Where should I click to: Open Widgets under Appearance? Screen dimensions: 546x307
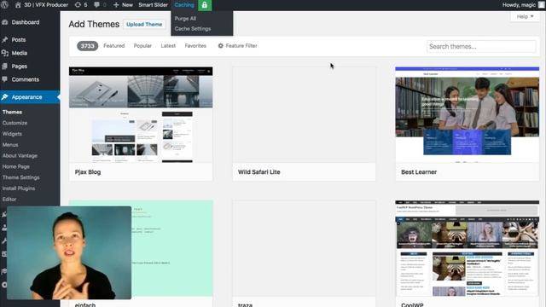tap(12, 134)
